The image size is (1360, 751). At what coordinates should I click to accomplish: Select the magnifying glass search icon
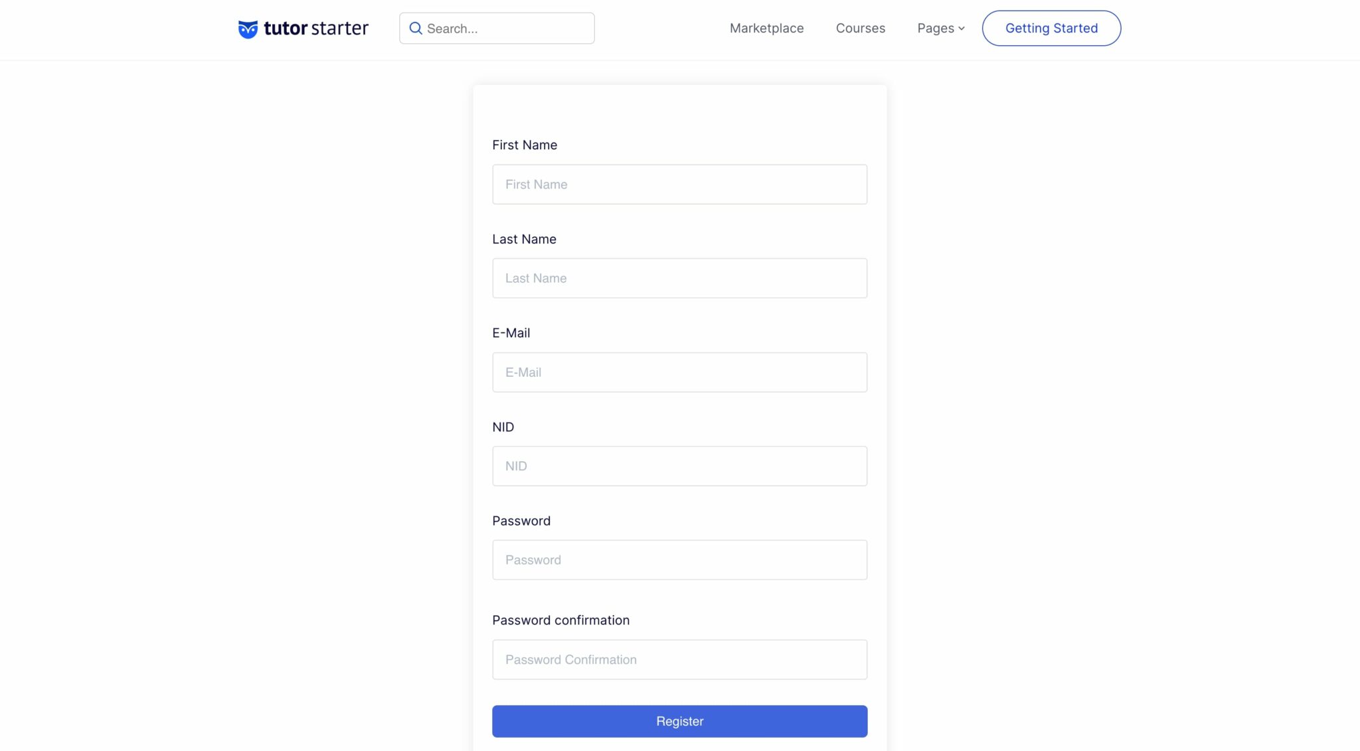click(416, 28)
